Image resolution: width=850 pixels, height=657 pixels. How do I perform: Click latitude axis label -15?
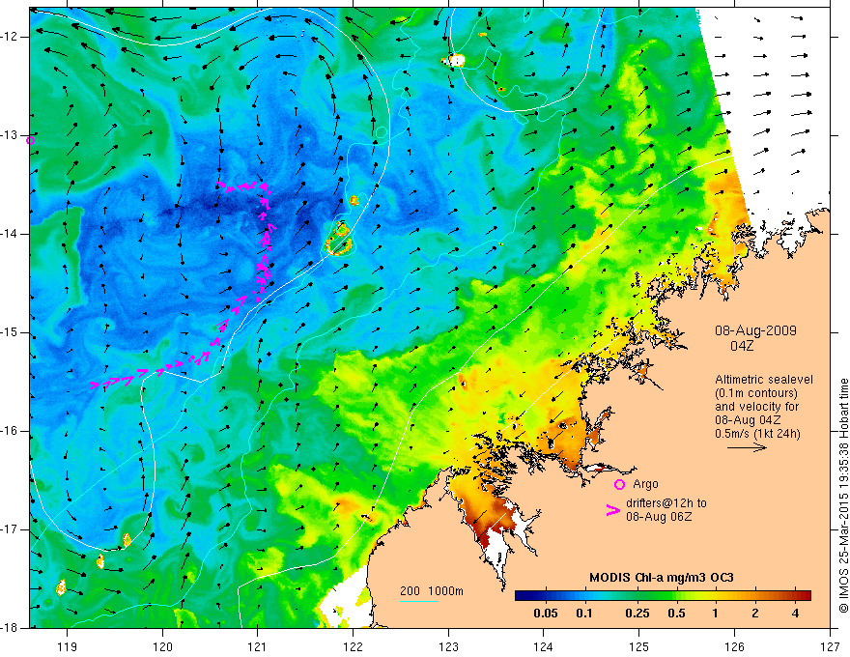11,332
